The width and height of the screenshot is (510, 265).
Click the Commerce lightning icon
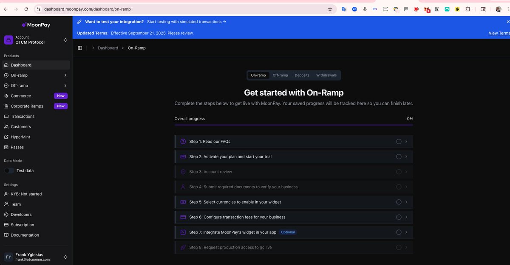point(6,96)
